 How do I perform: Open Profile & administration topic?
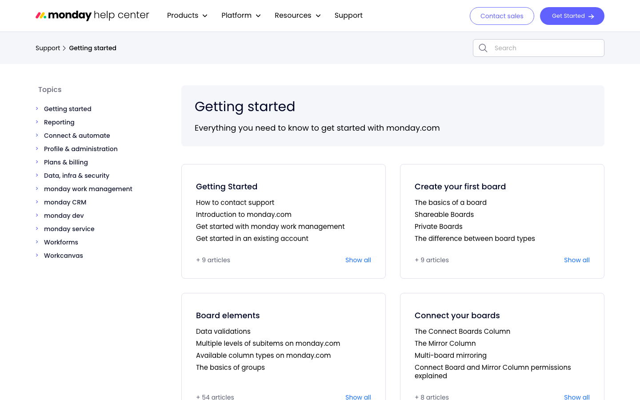point(81,149)
